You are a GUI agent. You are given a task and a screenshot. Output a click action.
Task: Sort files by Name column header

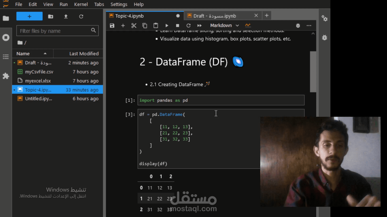[33, 53]
